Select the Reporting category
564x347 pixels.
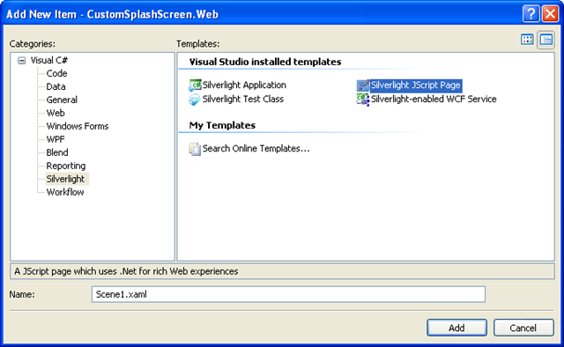tap(66, 166)
